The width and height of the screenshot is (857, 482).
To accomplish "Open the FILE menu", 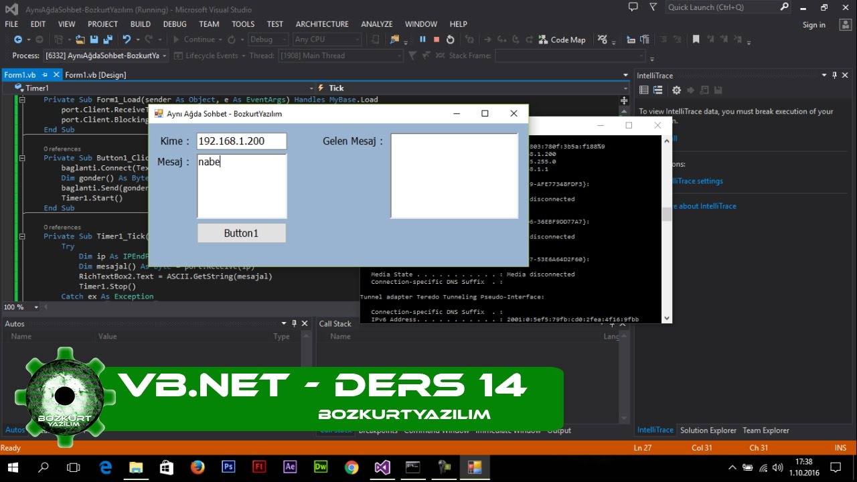I will click(11, 24).
